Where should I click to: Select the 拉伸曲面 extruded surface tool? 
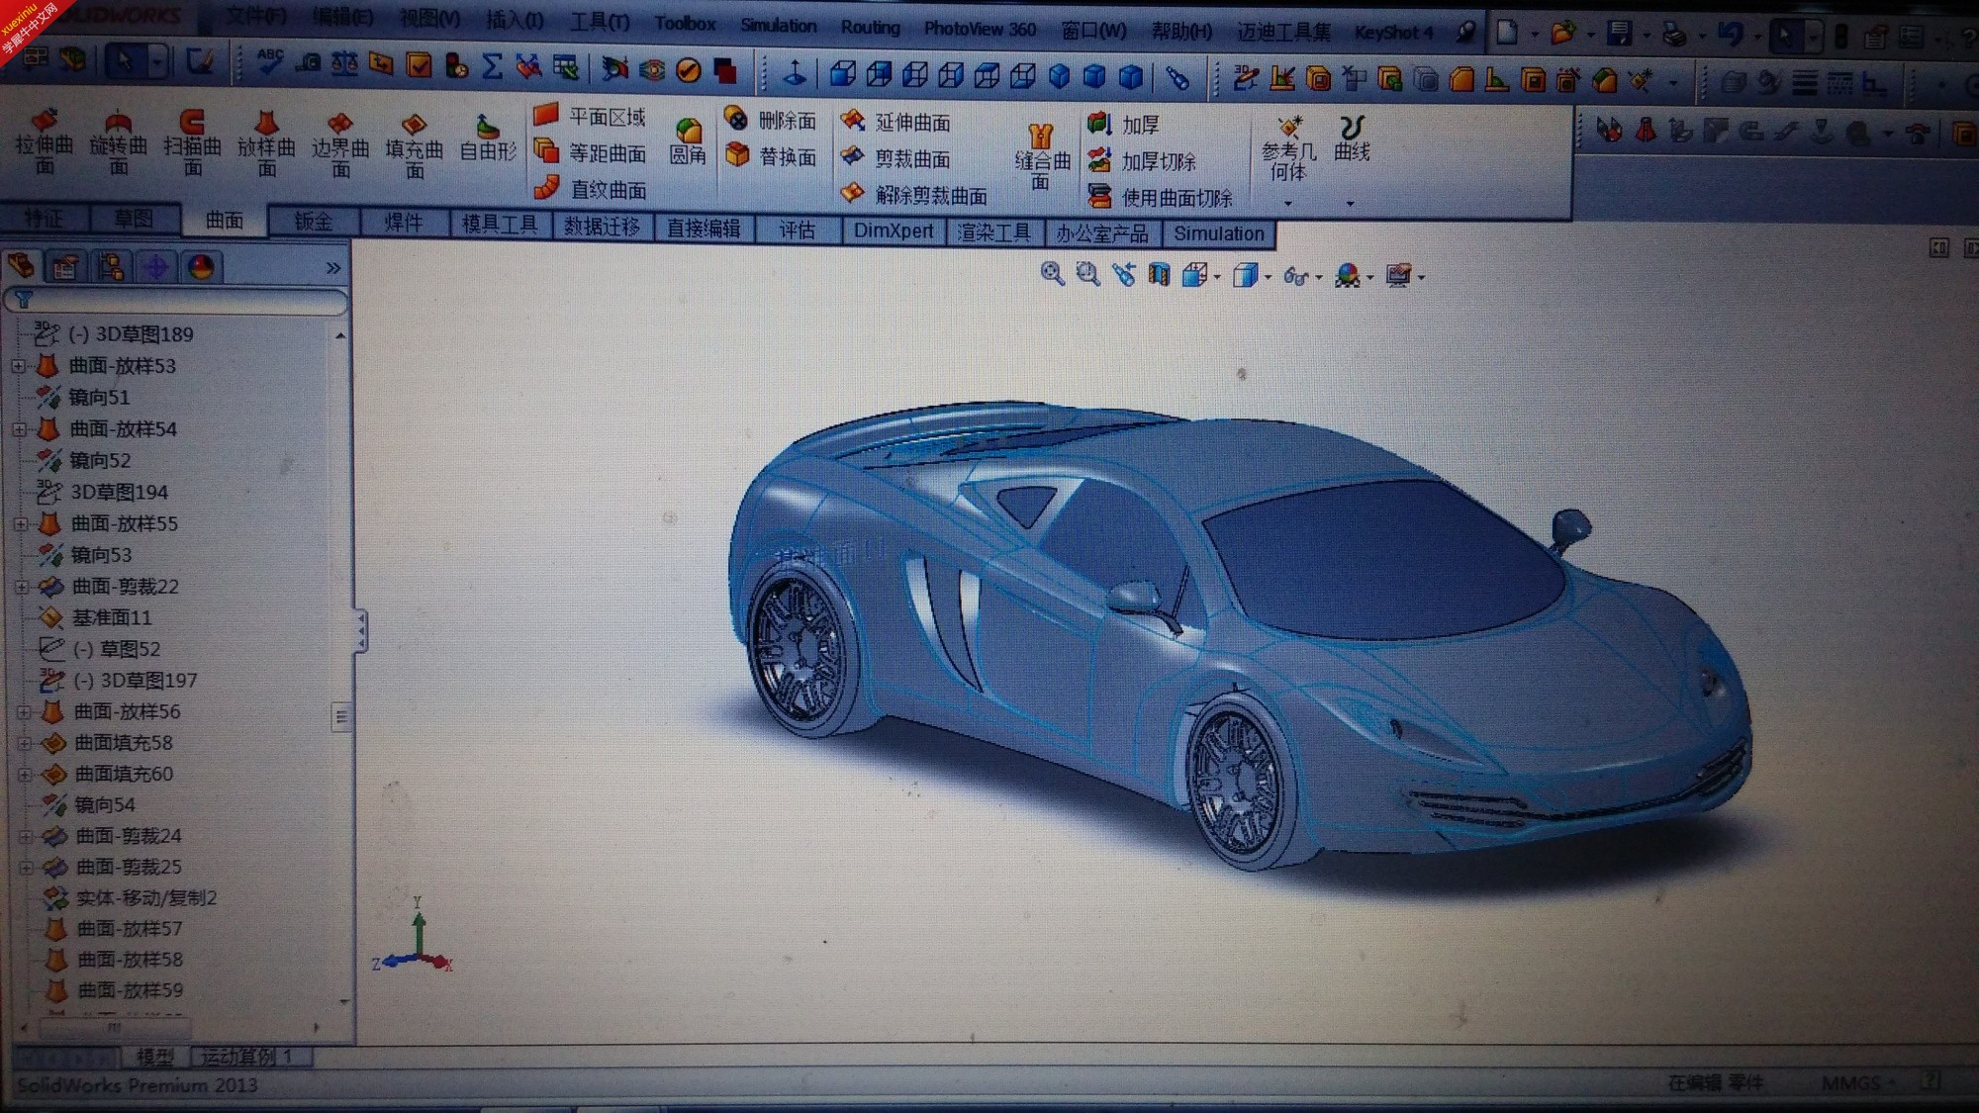pos(44,141)
